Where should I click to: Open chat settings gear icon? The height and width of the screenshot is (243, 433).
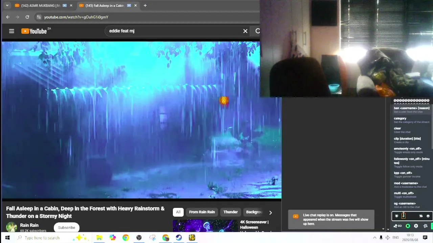click(416, 226)
